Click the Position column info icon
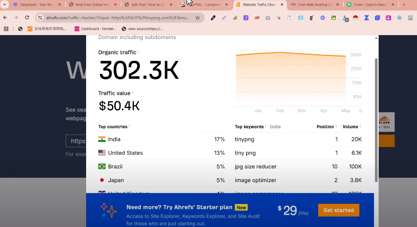Image resolution: width=417 pixels, height=227 pixels. point(336,126)
